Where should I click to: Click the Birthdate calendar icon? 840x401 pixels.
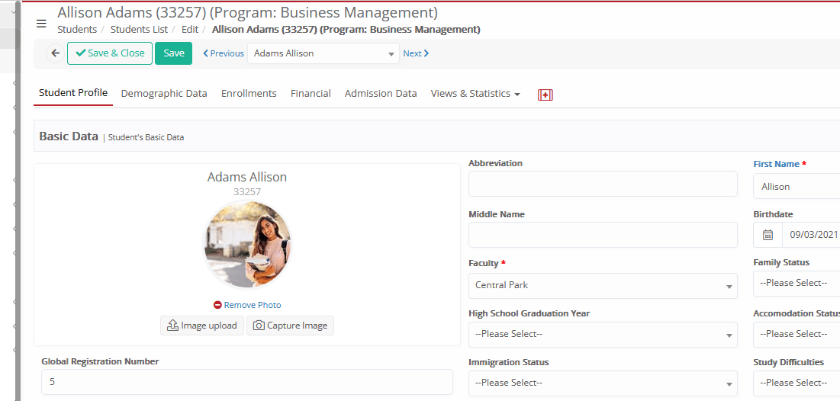[768, 235]
